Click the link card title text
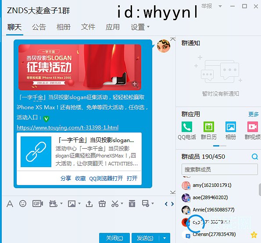Screen dimensions: 261x243 [95, 140]
